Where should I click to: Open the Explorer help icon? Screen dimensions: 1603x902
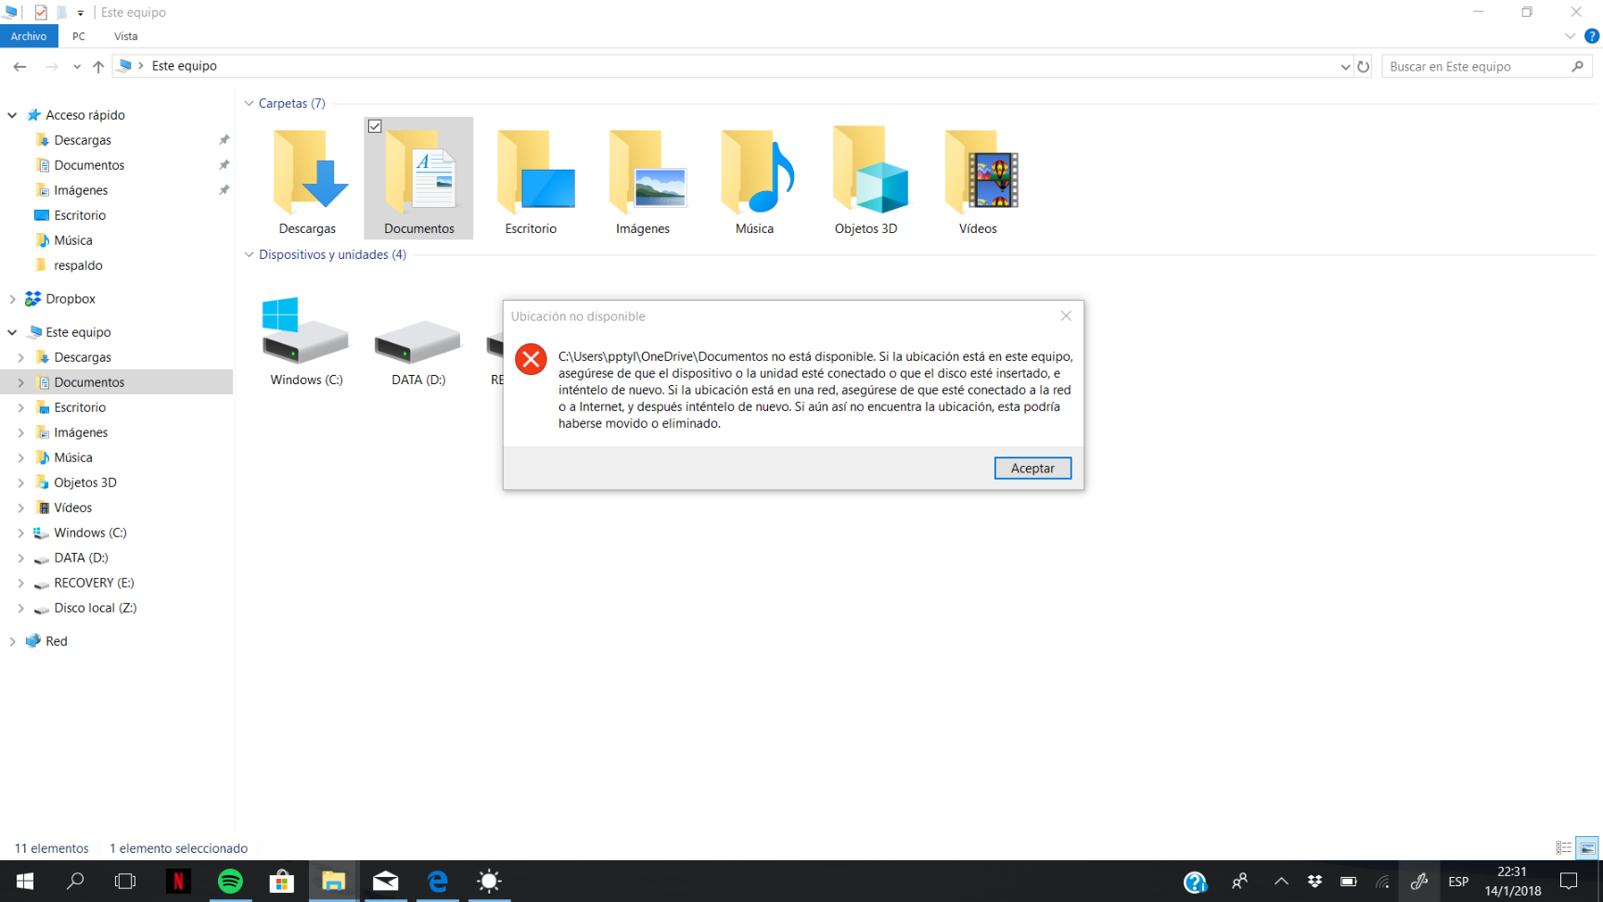(1592, 36)
